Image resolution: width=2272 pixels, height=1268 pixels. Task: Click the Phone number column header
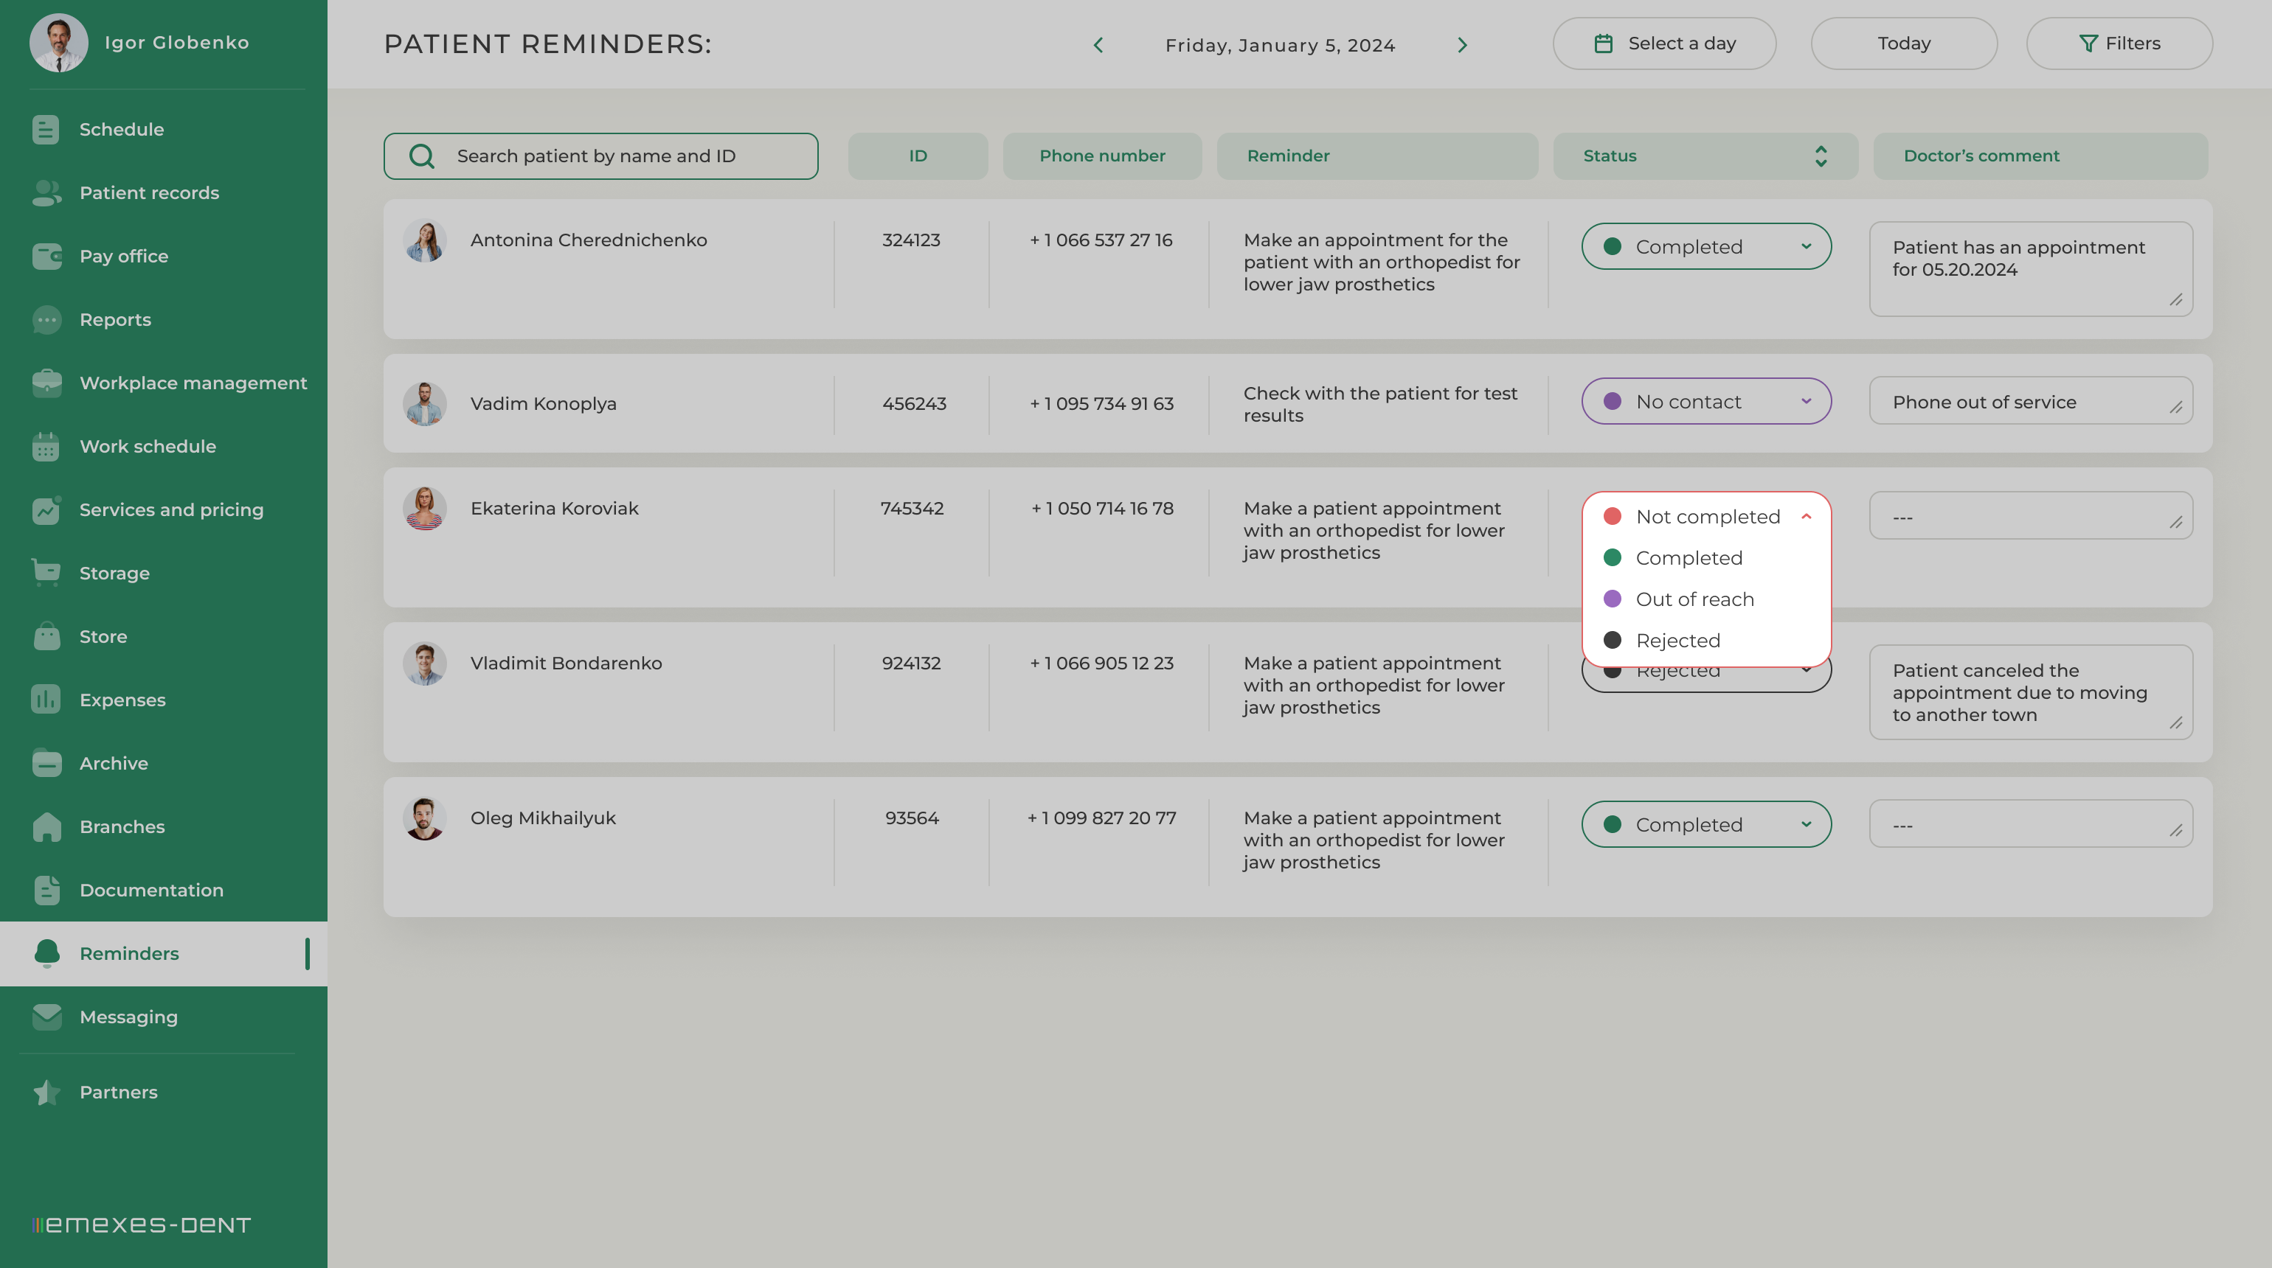1101,156
